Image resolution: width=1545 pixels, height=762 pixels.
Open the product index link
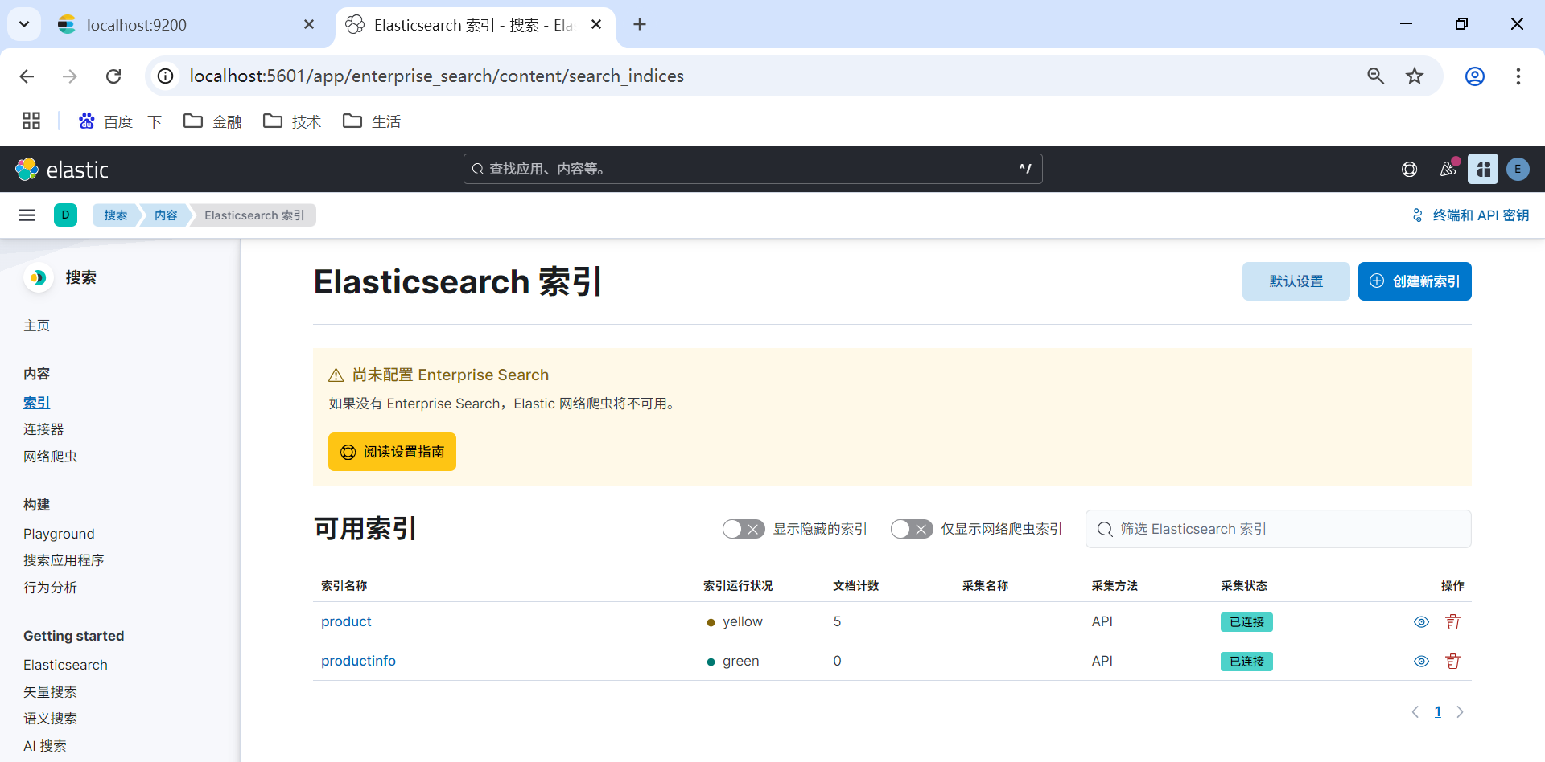coord(346,621)
